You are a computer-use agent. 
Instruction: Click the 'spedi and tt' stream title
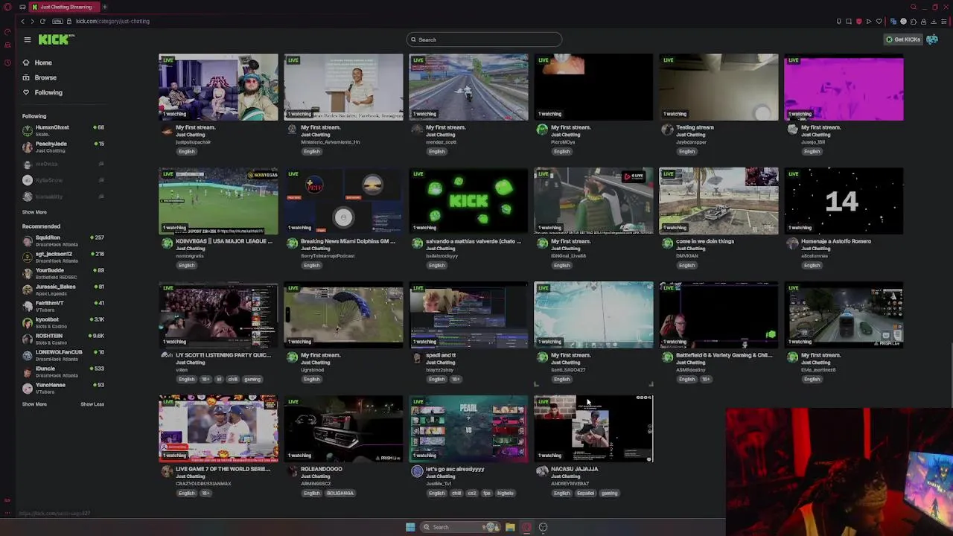tap(440, 355)
